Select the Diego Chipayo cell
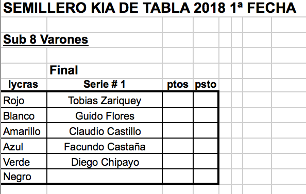 pyautogui.click(x=105, y=161)
